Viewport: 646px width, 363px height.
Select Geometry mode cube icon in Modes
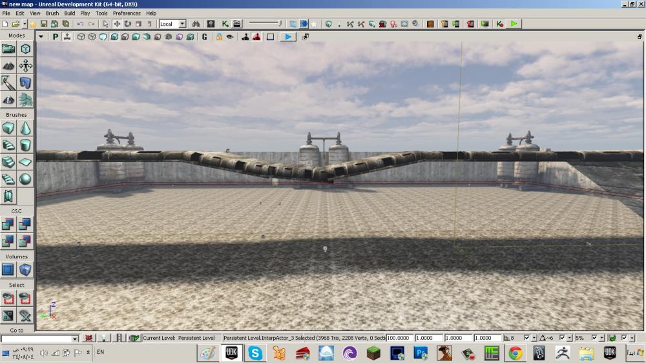25,48
